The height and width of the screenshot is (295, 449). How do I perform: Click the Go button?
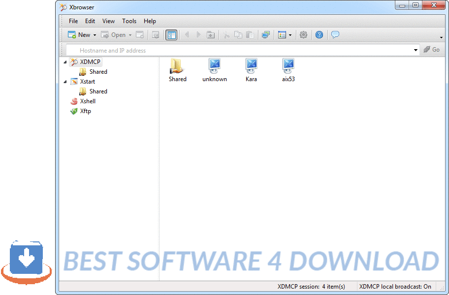click(432, 50)
